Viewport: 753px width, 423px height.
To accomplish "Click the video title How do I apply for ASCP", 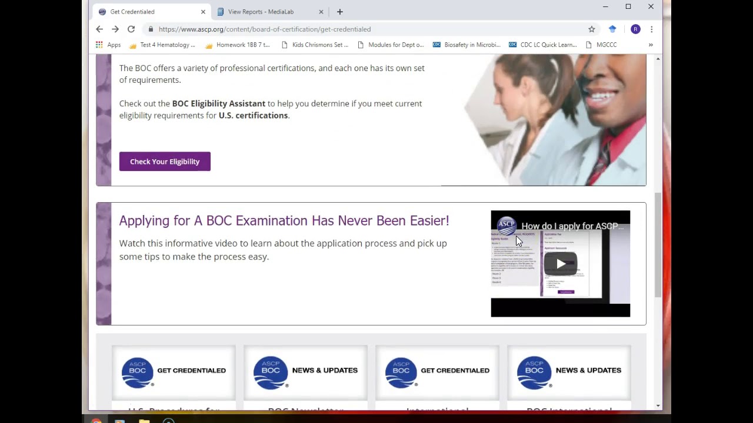I will click(572, 226).
